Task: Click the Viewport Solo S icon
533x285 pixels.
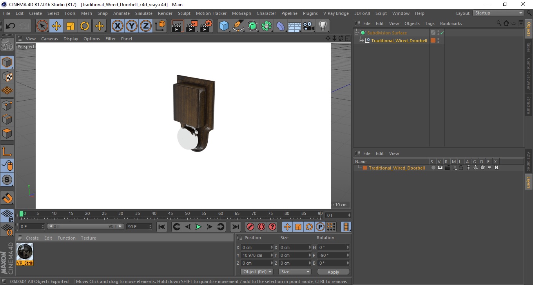Action: [7, 180]
